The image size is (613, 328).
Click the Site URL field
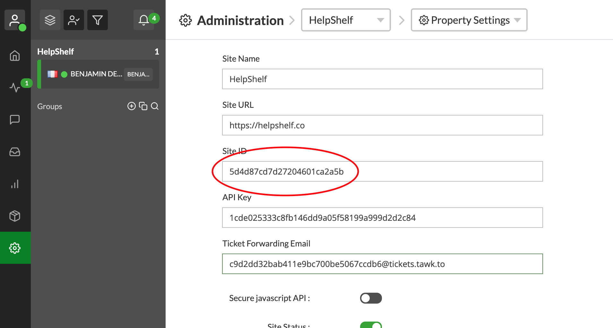coord(383,125)
